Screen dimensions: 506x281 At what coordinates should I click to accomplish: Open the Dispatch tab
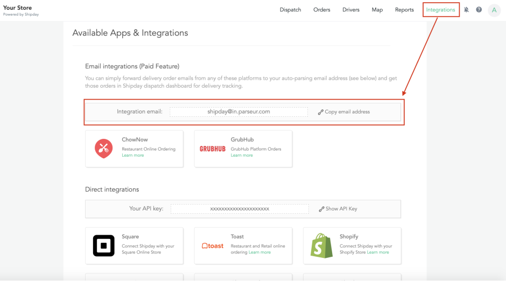click(291, 10)
